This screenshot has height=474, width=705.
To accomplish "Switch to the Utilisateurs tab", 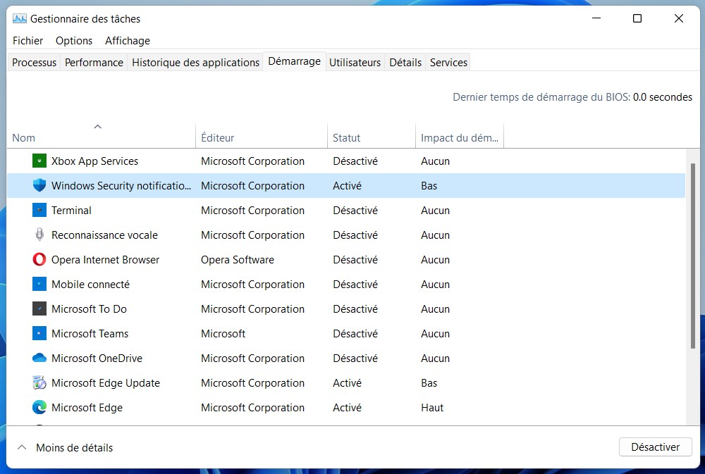I will [x=355, y=63].
